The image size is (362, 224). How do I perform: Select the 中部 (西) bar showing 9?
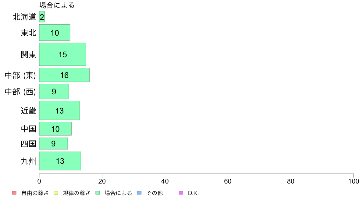(54, 92)
